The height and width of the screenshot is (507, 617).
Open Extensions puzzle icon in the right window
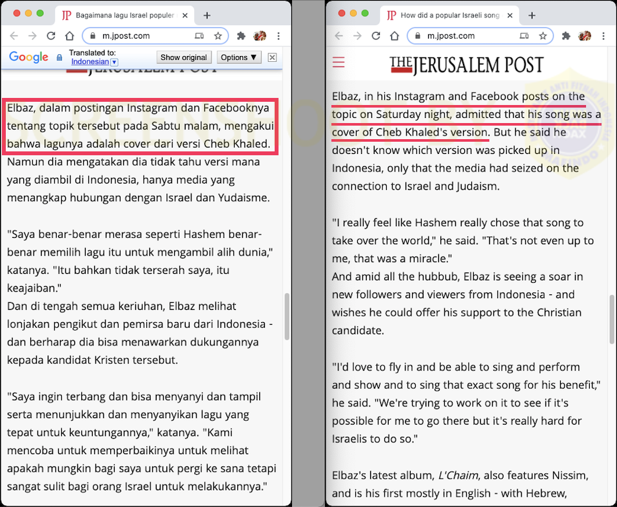pos(566,36)
